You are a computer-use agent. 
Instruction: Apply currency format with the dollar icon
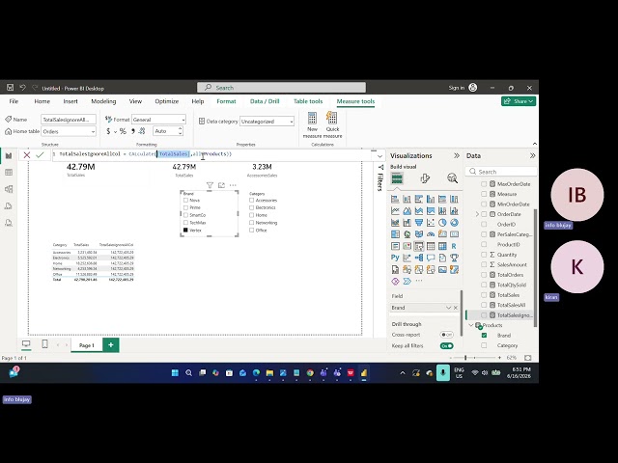[108, 131]
